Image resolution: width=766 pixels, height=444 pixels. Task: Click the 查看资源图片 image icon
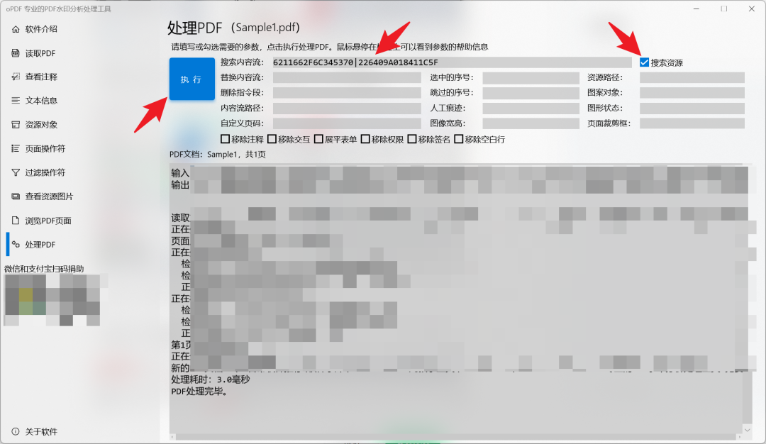tap(16, 196)
